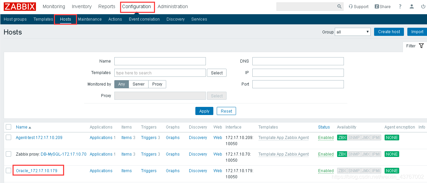This screenshot has height=183, width=427.
Task: Tick the select-all hosts checkbox
Action: coord(8,127)
